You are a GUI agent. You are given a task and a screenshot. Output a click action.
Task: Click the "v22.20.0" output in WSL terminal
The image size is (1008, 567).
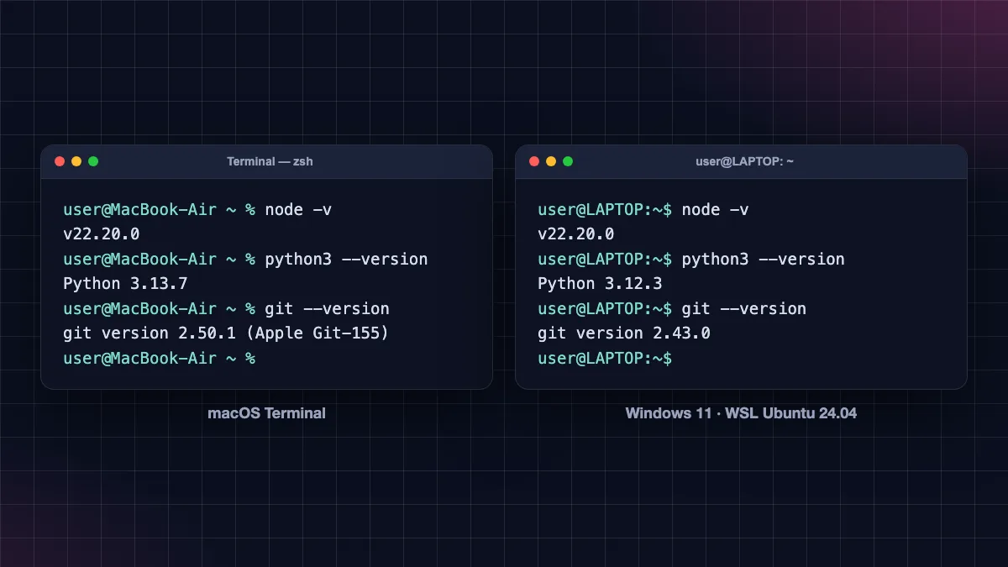pyautogui.click(x=575, y=234)
